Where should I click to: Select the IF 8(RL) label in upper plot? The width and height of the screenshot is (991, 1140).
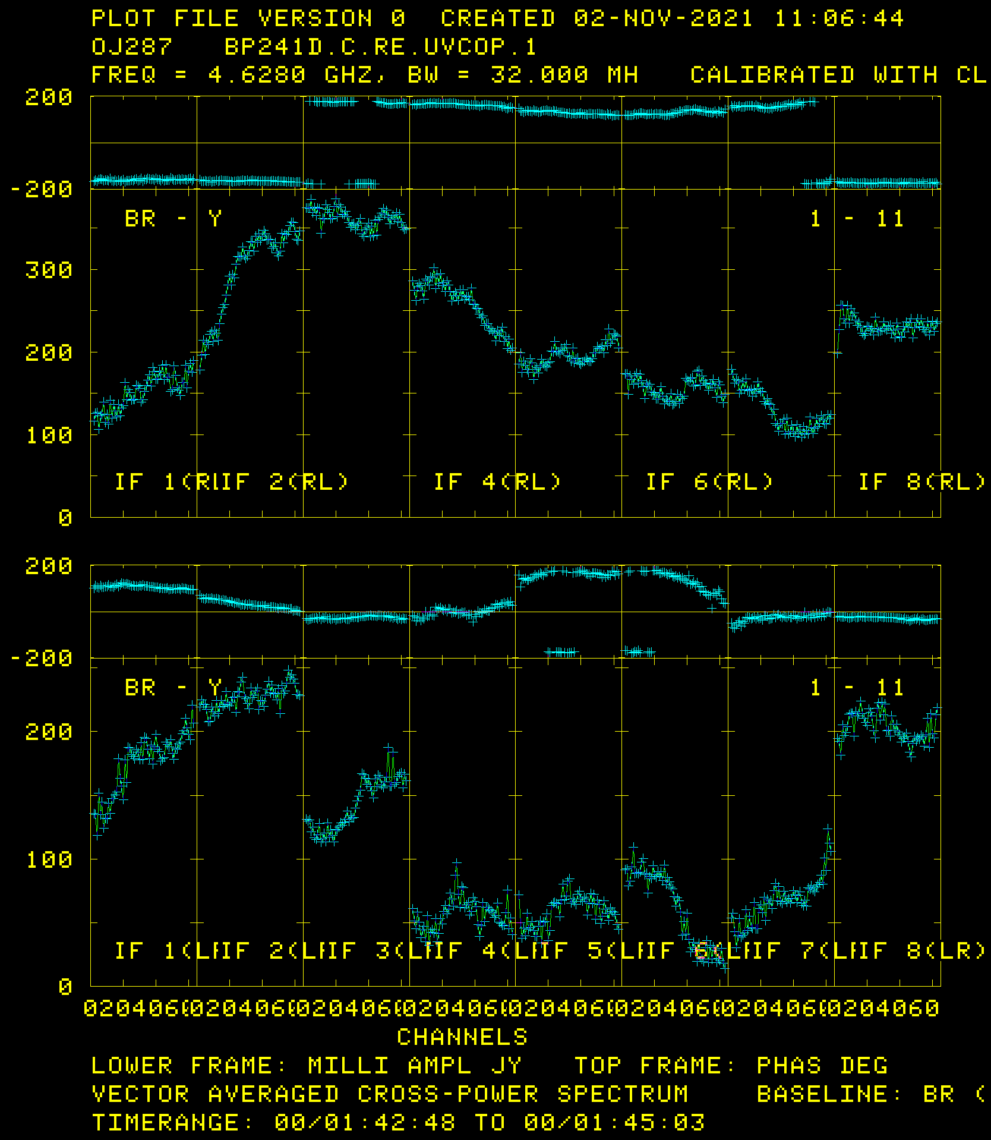(921, 481)
